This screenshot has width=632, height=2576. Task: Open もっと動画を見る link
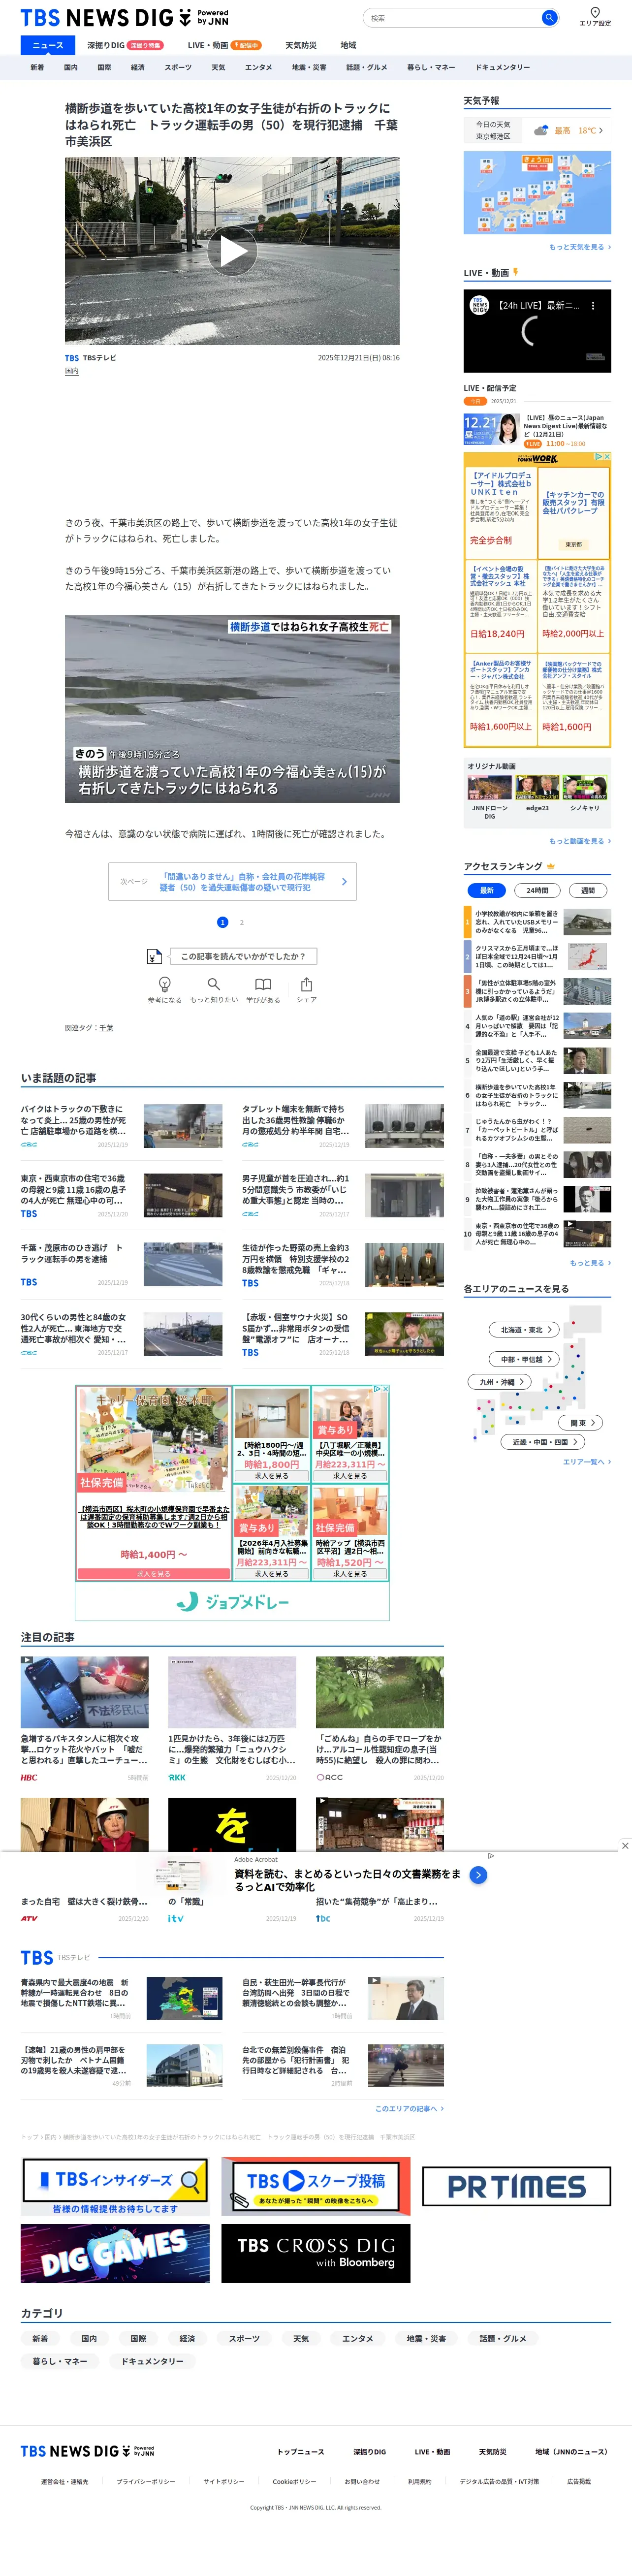click(x=580, y=841)
